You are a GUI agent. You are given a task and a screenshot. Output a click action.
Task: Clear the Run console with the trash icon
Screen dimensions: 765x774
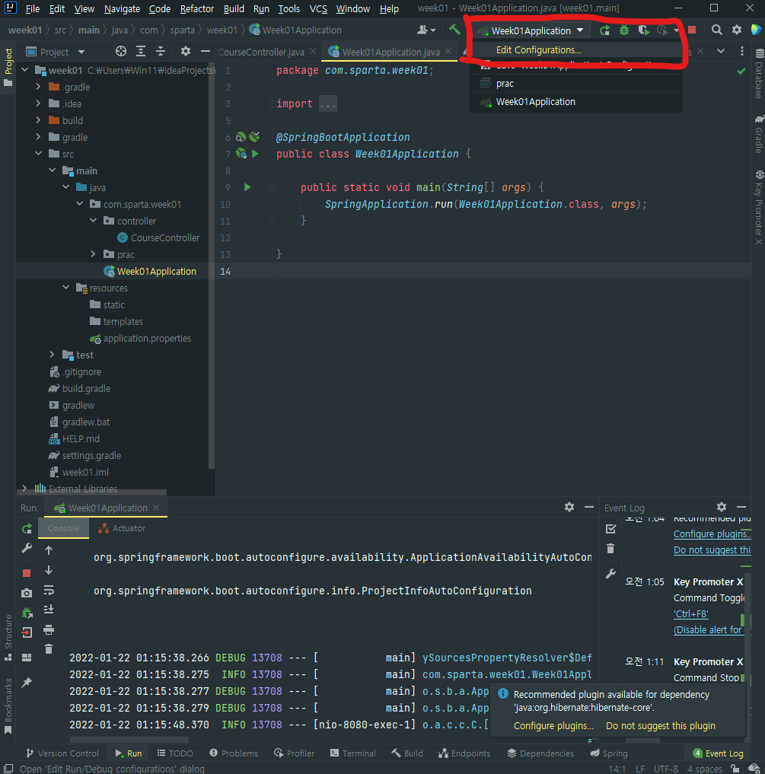47,648
